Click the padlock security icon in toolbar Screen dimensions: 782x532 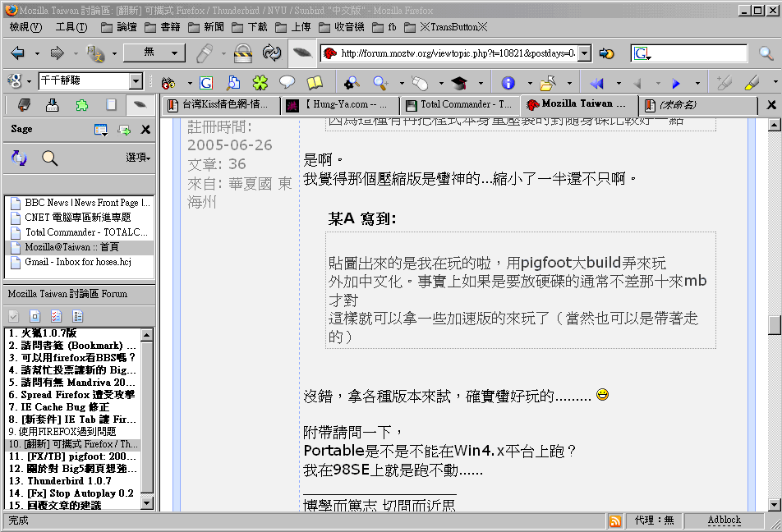(x=241, y=53)
